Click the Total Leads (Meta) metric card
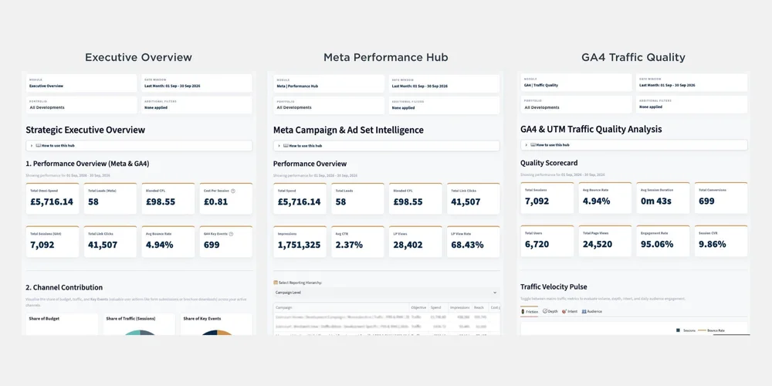Viewport: 772px width, 386px height. coord(110,199)
